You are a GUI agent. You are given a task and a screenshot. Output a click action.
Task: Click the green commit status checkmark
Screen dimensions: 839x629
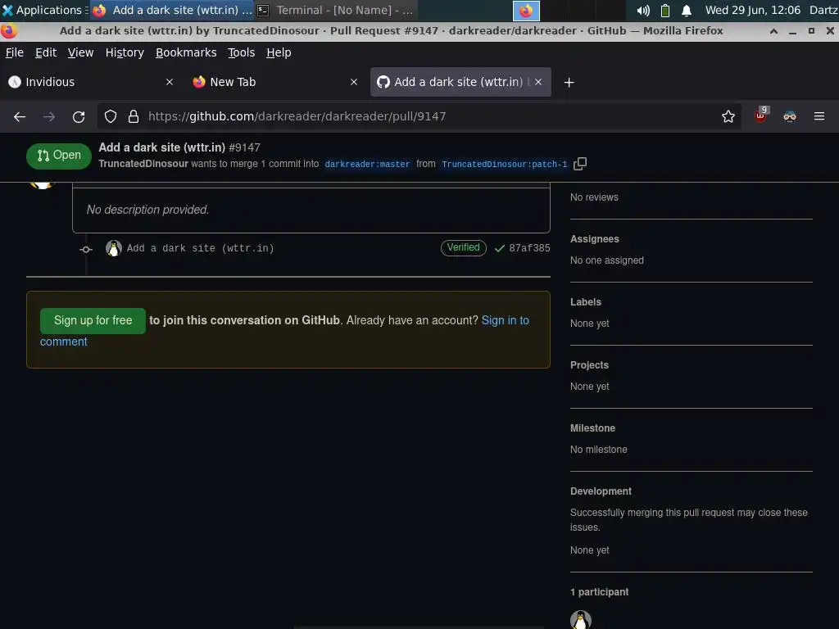[x=500, y=248]
